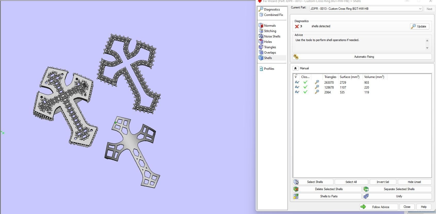Click Separate Selected Shells
The height and width of the screenshot is (214, 436).
(397, 189)
